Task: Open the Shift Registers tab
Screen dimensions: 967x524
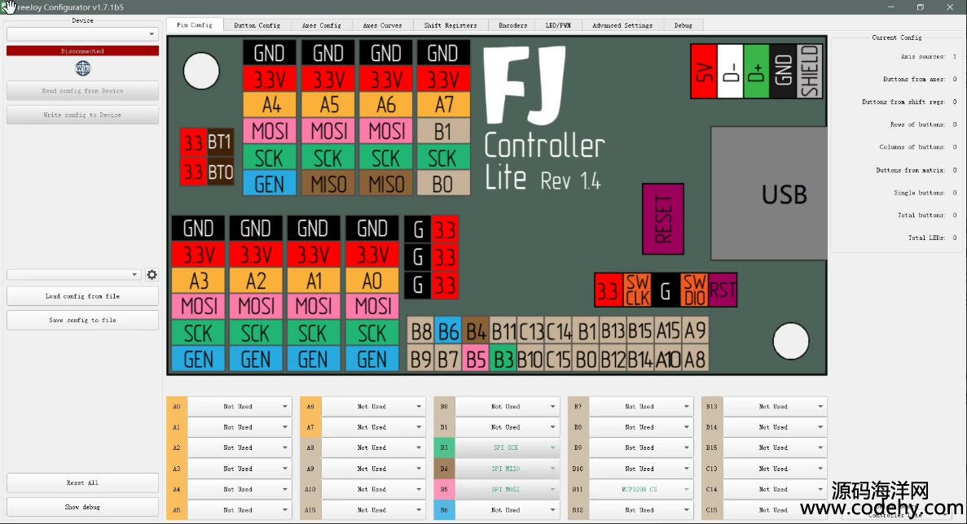Action: point(451,25)
